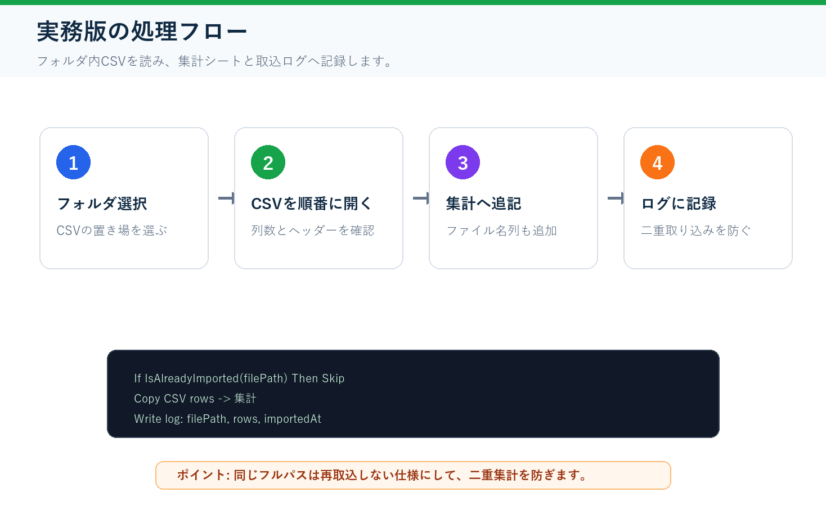Click the code line Copy CSV rows -> 集計
Screen dimensions: 826x506
(x=195, y=399)
